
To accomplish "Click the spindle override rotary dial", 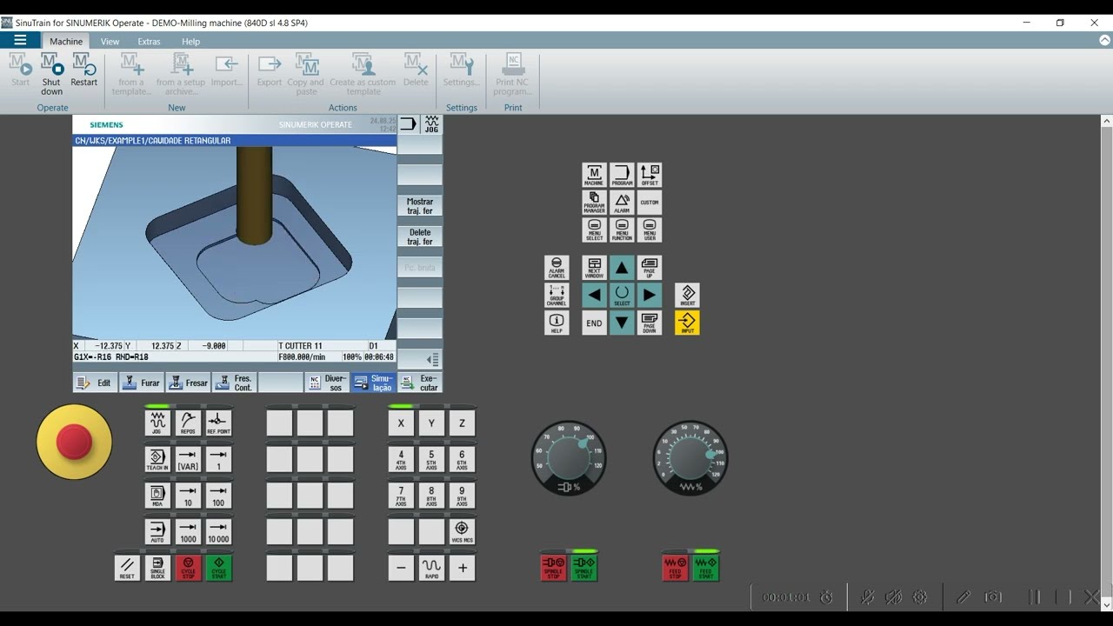I will tap(569, 458).
